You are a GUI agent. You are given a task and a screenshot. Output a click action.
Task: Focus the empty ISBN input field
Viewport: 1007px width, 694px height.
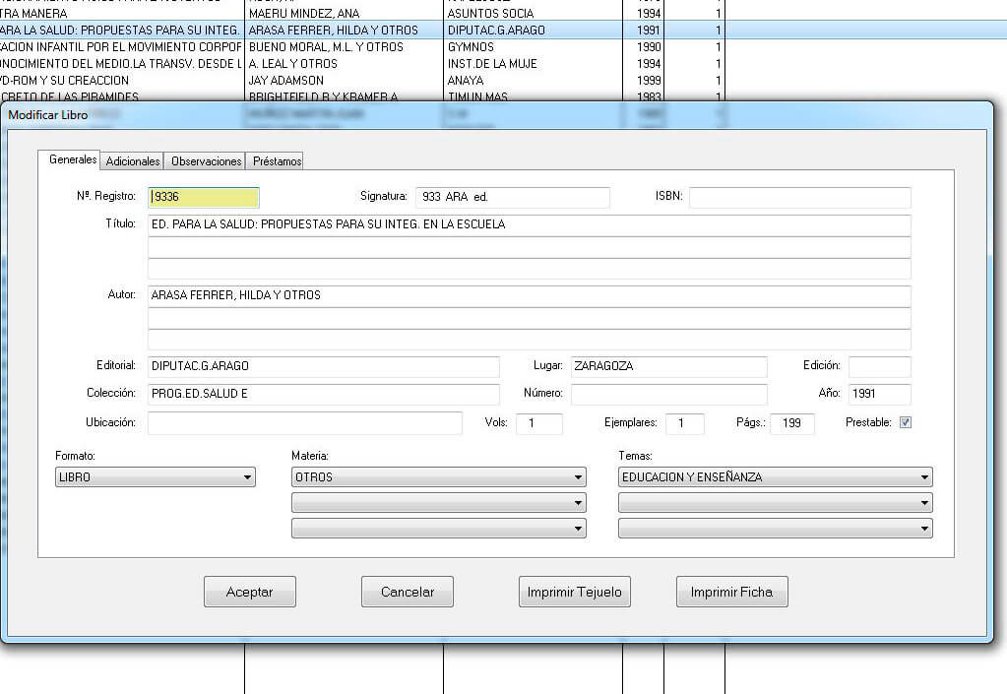799,198
